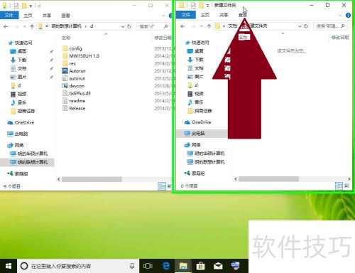This screenshot has height=273, width=355.
Task: Expand address bar history in left d window
Action: pos(123,26)
